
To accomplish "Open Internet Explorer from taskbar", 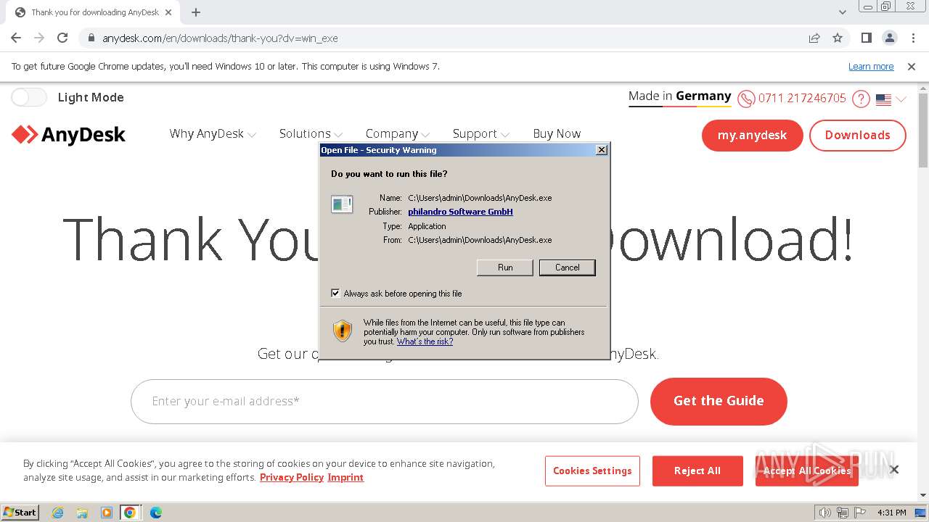I will [x=58, y=513].
